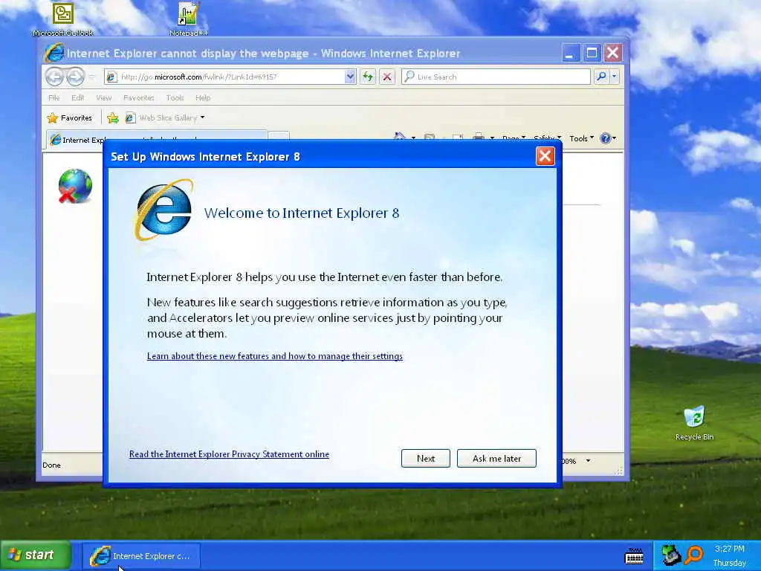Click the green Refresh arrows button
The image size is (761, 571).
click(368, 77)
